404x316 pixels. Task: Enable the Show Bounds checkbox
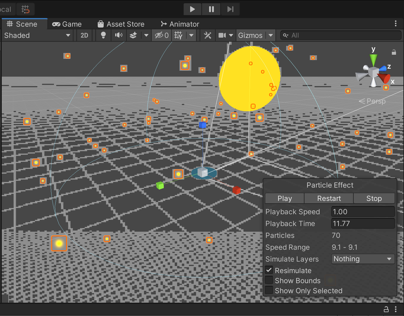(269, 280)
